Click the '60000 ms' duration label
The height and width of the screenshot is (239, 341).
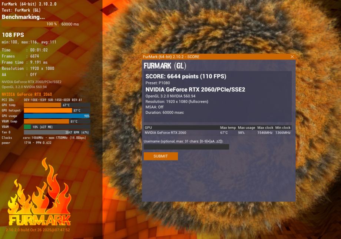click(70, 24)
